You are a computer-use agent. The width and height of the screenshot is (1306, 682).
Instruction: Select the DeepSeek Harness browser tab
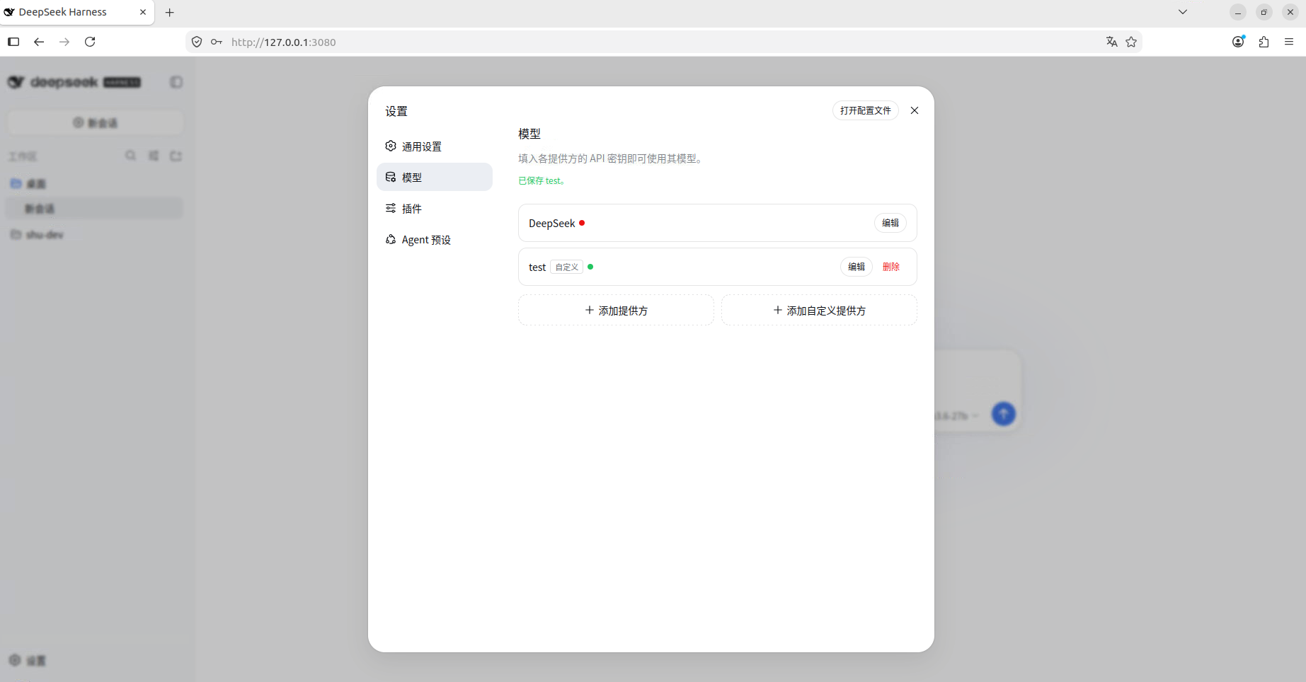pyautogui.click(x=76, y=12)
